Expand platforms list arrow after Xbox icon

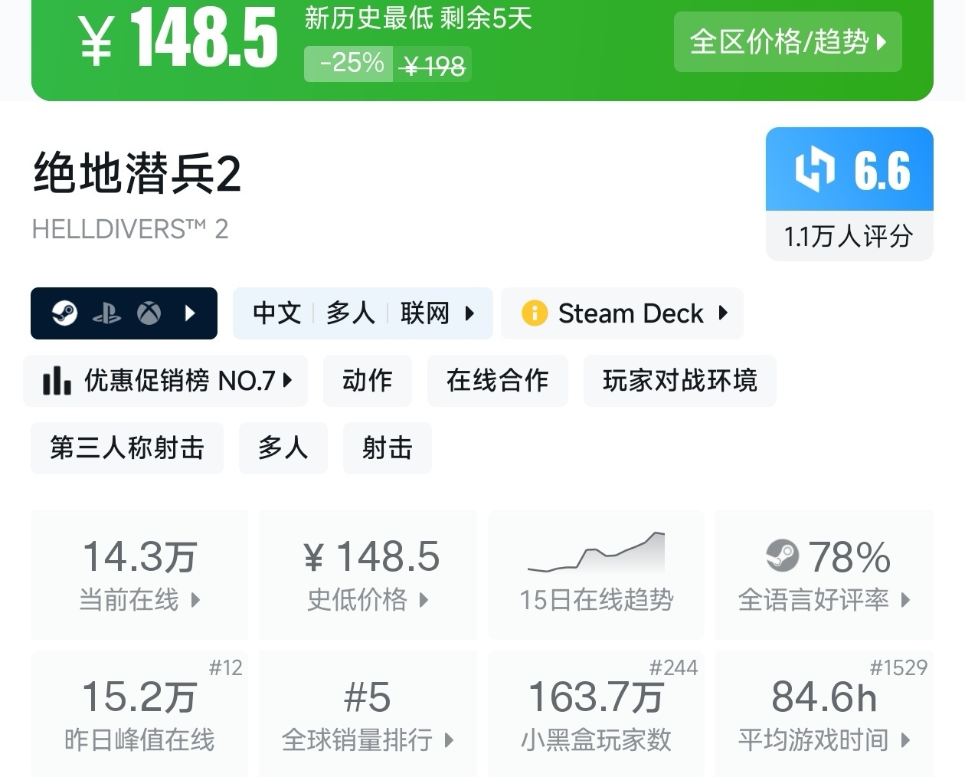(x=191, y=313)
